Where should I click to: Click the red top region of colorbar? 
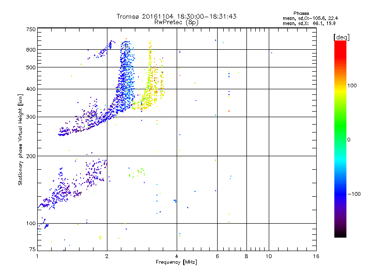coord(340,49)
